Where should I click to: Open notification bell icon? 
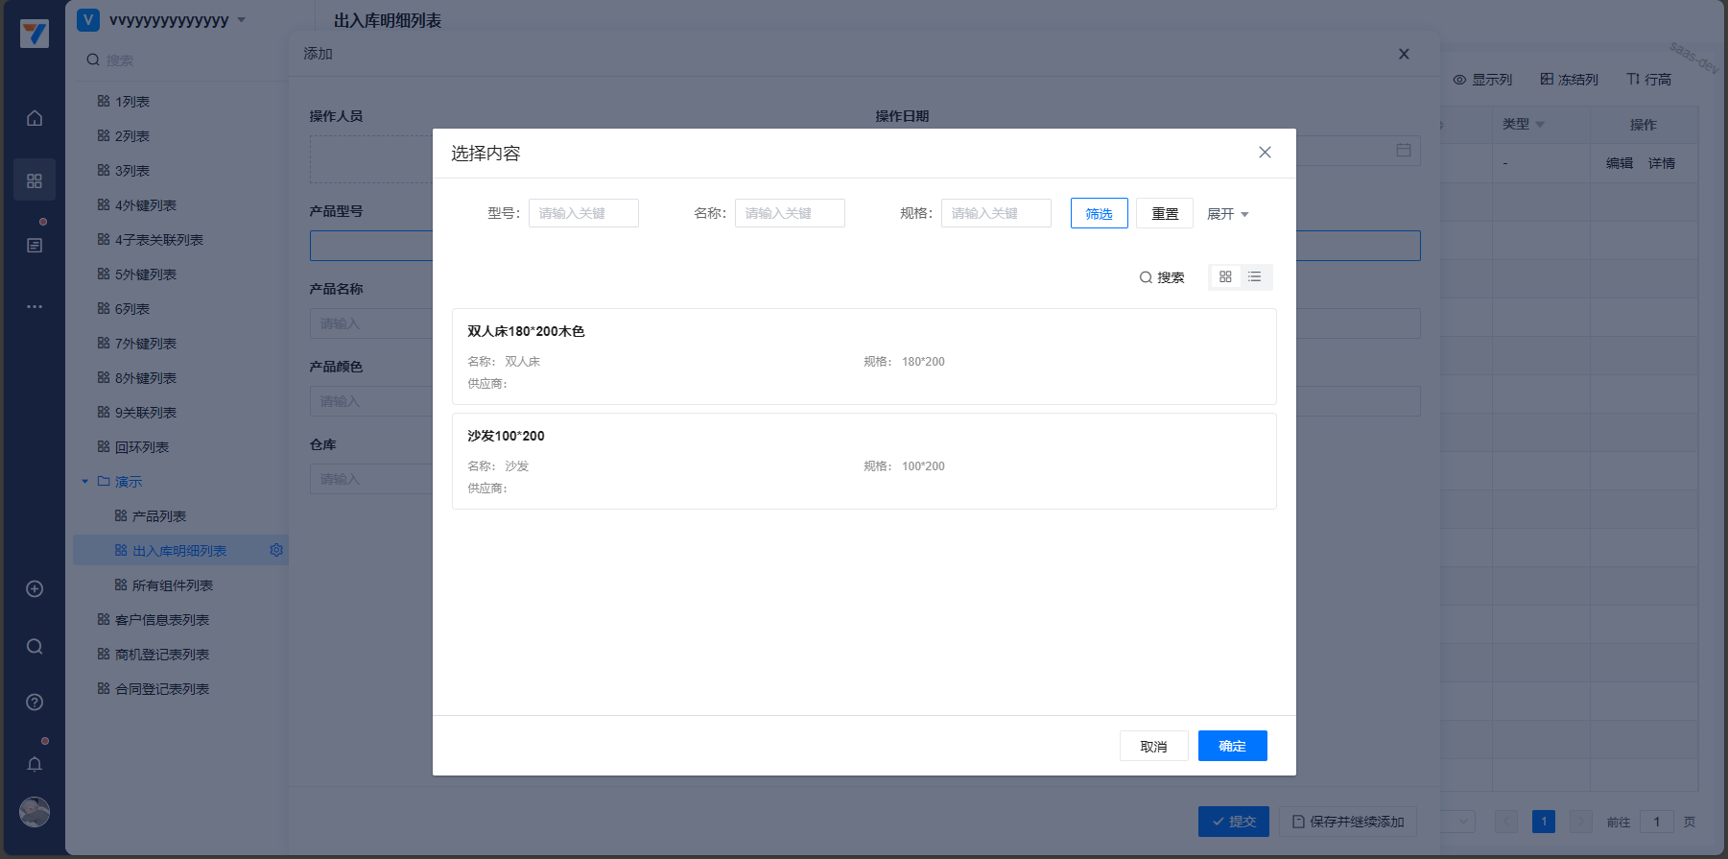[35, 764]
